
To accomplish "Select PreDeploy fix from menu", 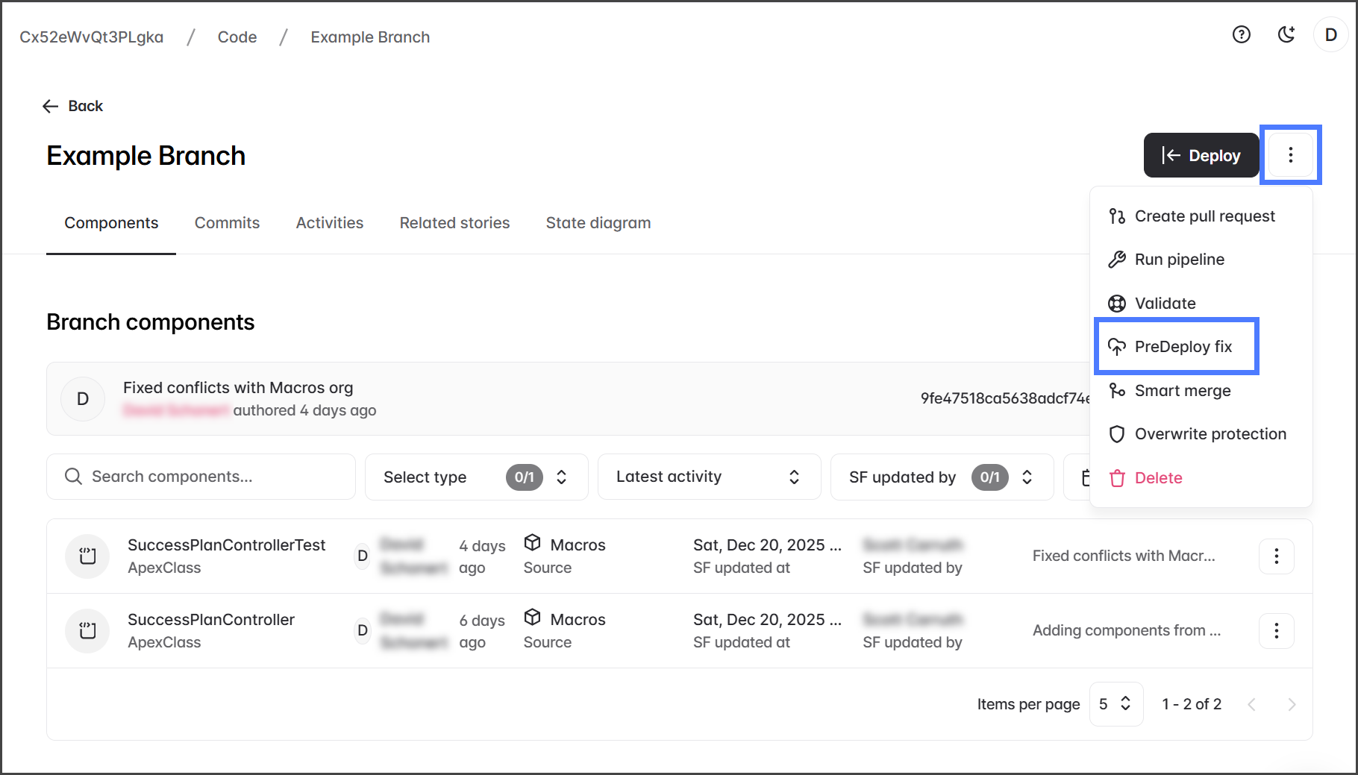I will pos(1182,347).
